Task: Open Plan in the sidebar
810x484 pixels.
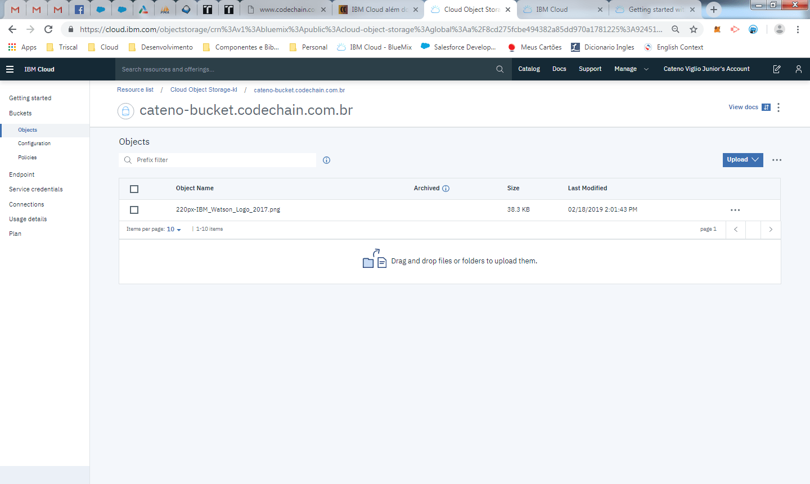Action: click(15, 234)
